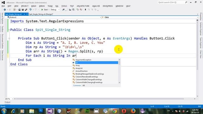This screenshot has width=203, height=114.
Task: Click the New Project toolbar icon
Action: click(x=14, y=10)
